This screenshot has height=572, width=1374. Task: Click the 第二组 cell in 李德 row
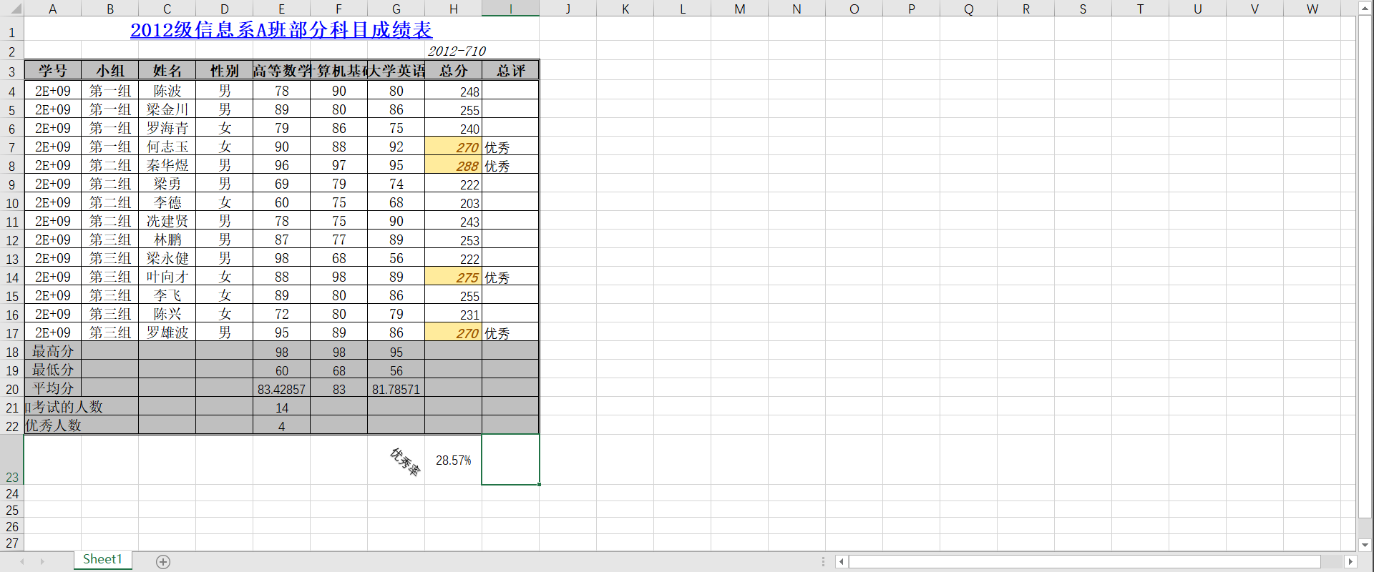click(109, 202)
